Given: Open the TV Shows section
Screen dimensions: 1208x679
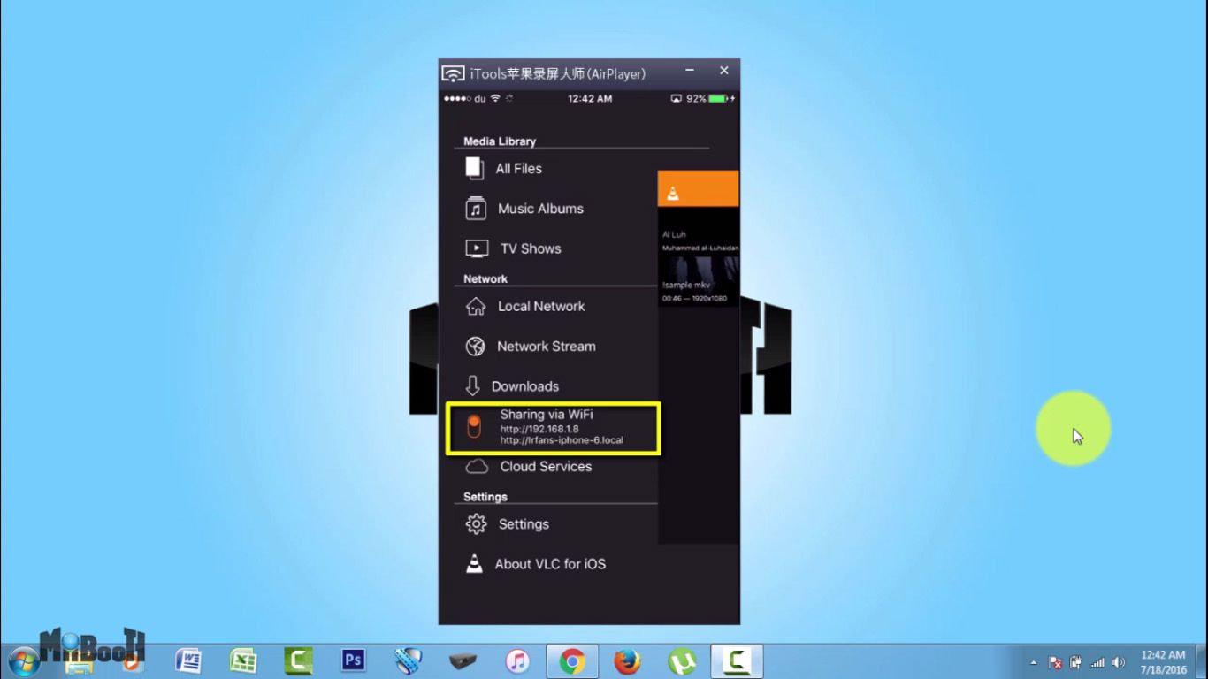Looking at the screenshot, I should (x=531, y=248).
